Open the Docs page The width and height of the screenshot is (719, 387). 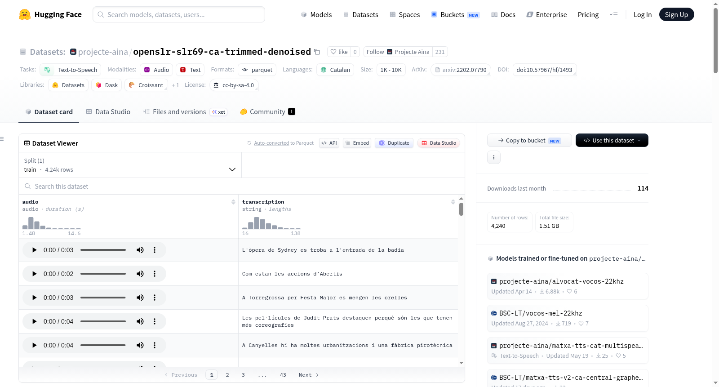coord(503,14)
